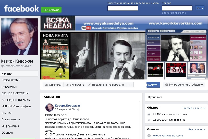Open the Вижте всички about link
The width and height of the screenshot is (208, 139).
pyautogui.click(x=197, y=130)
